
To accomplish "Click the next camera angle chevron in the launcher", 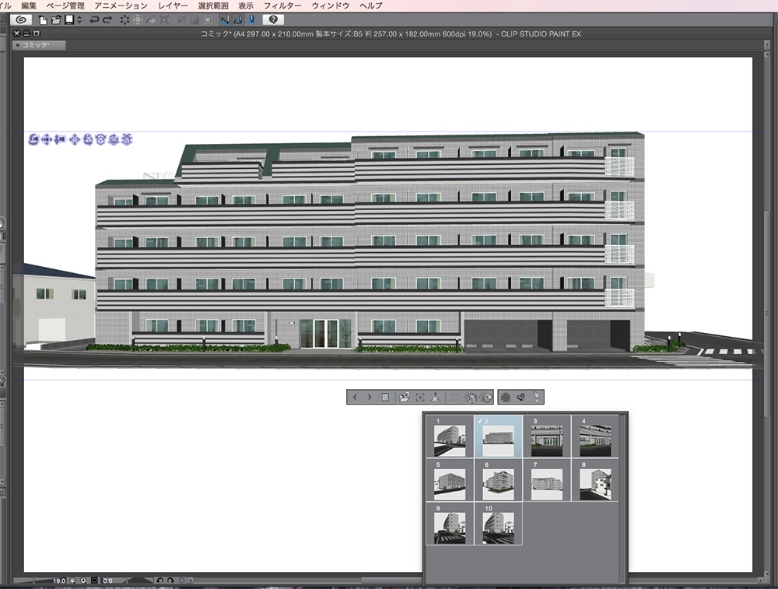I will [369, 397].
